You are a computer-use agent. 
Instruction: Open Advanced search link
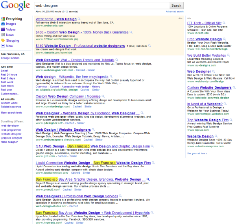point(175,11)
